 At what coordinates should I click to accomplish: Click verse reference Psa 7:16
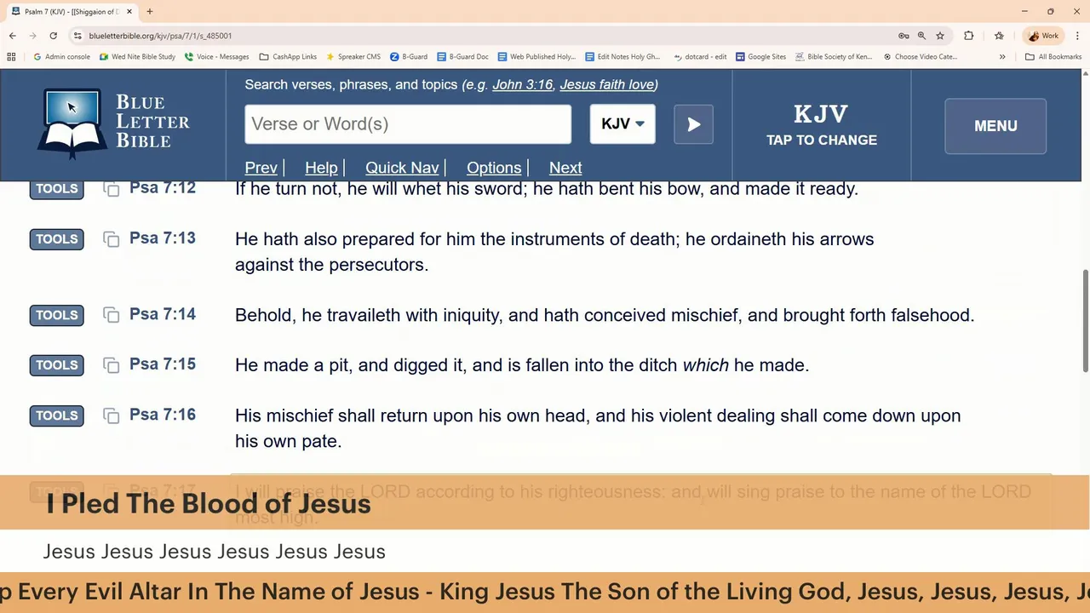[x=163, y=415]
